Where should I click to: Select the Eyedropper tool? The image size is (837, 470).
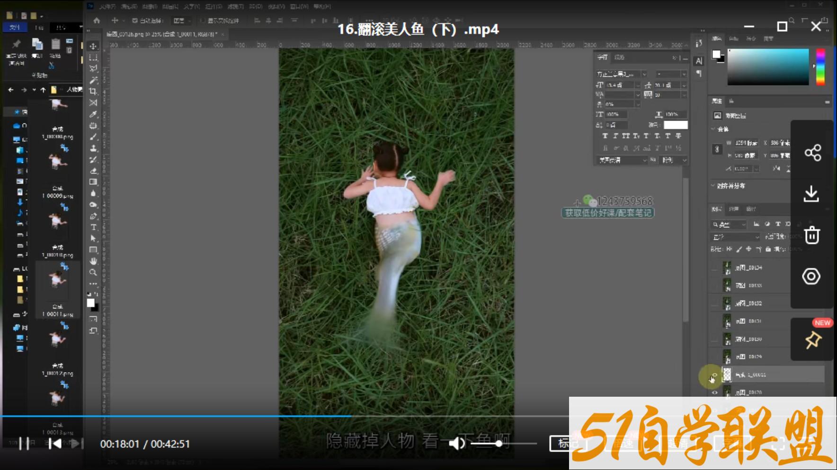[x=93, y=114]
